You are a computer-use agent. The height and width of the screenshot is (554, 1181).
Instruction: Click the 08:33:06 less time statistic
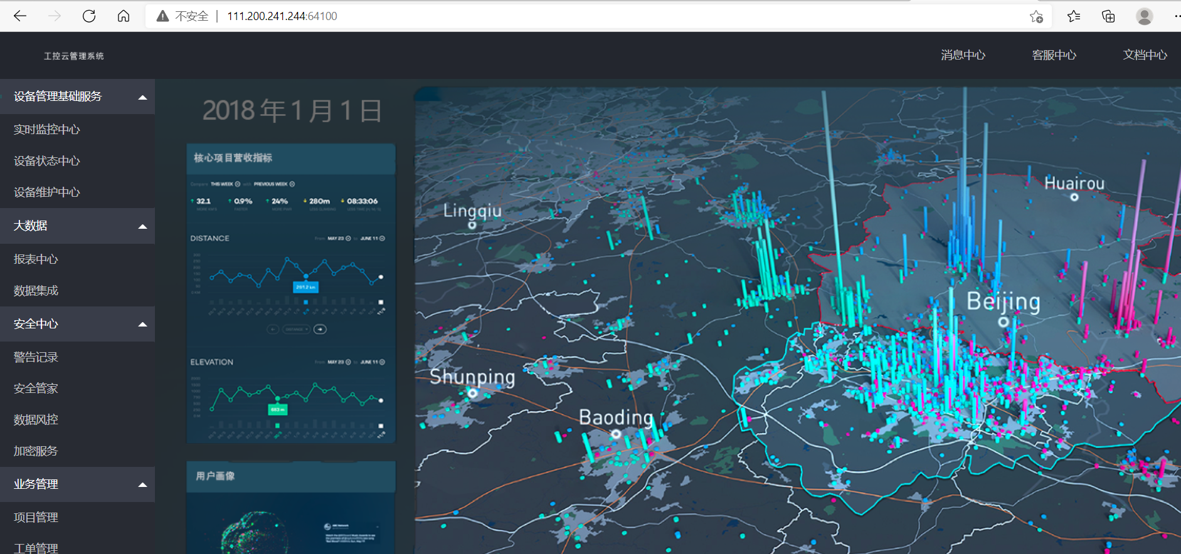pyautogui.click(x=360, y=203)
